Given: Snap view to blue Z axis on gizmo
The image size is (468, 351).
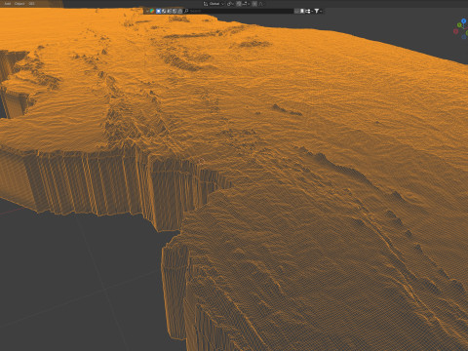Looking at the screenshot, I should (464, 21).
